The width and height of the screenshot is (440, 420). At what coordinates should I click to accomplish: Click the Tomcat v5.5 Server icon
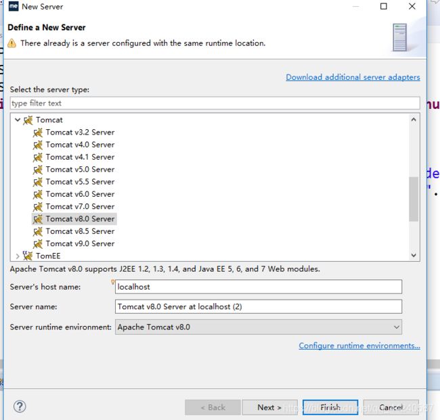coord(38,182)
